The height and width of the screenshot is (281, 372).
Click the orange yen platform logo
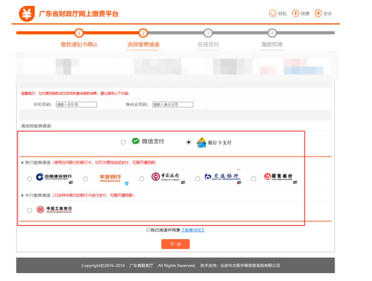tap(27, 14)
